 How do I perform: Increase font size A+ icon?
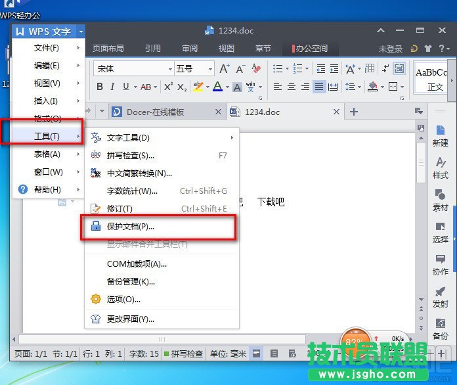tap(225, 69)
